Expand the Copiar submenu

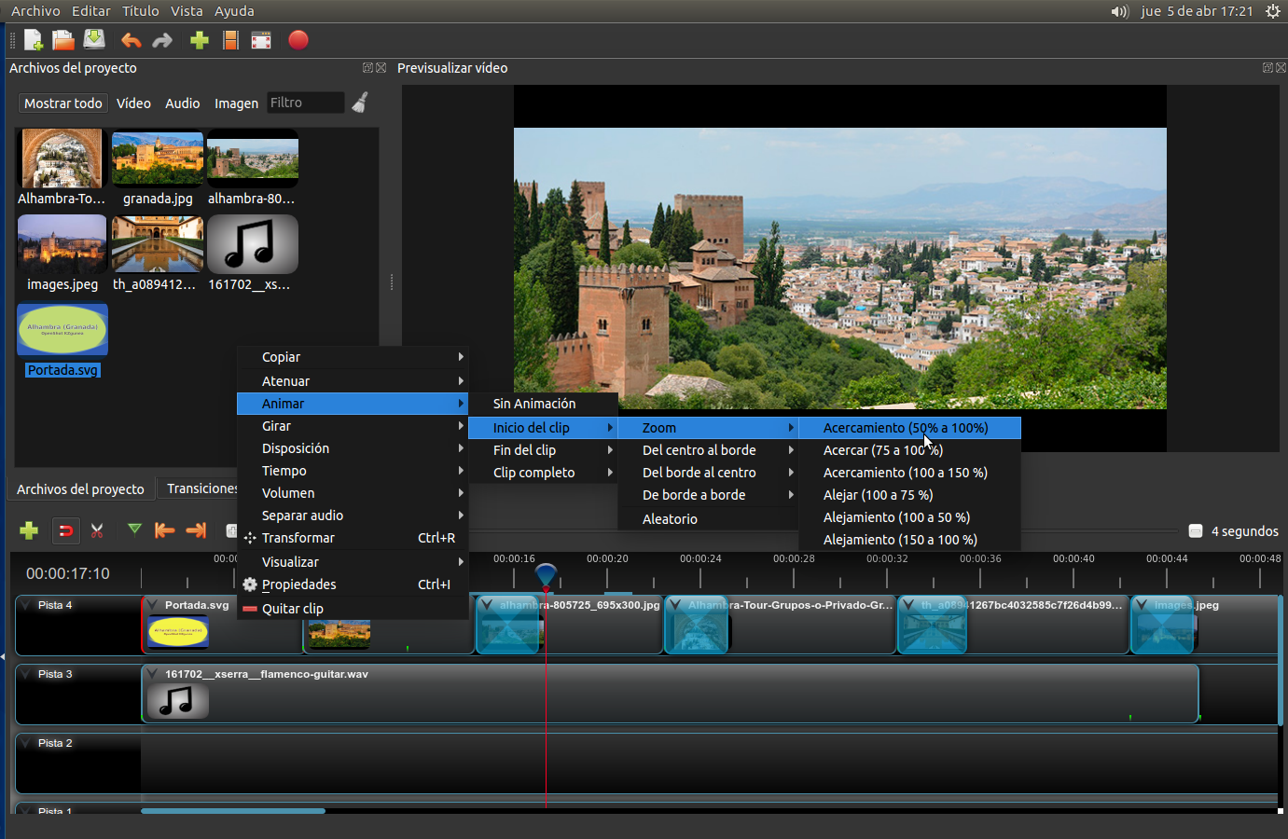[353, 357]
